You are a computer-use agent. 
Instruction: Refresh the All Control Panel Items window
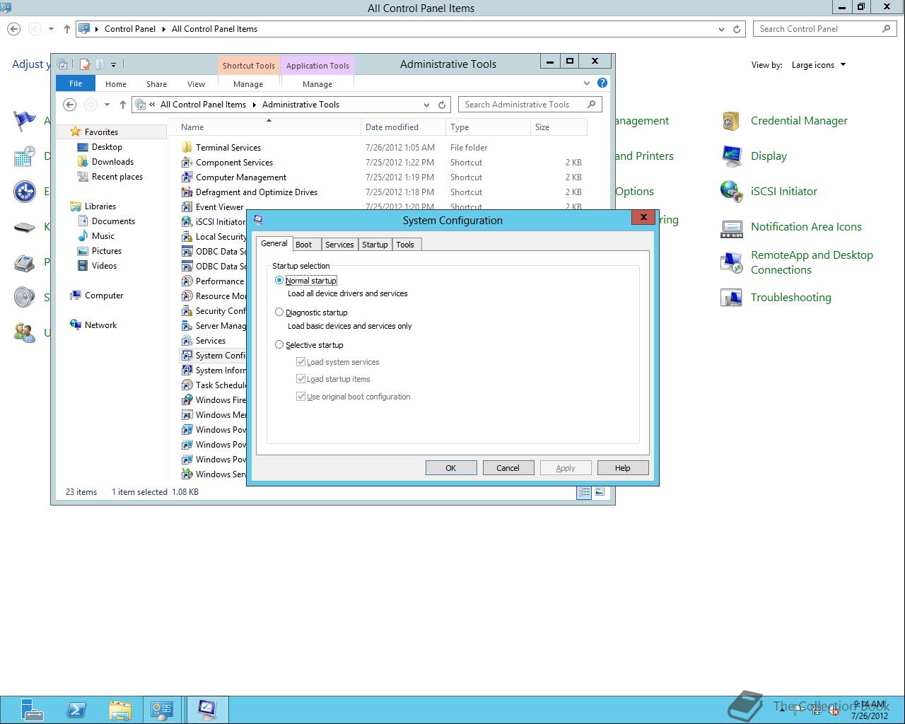click(737, 29)
